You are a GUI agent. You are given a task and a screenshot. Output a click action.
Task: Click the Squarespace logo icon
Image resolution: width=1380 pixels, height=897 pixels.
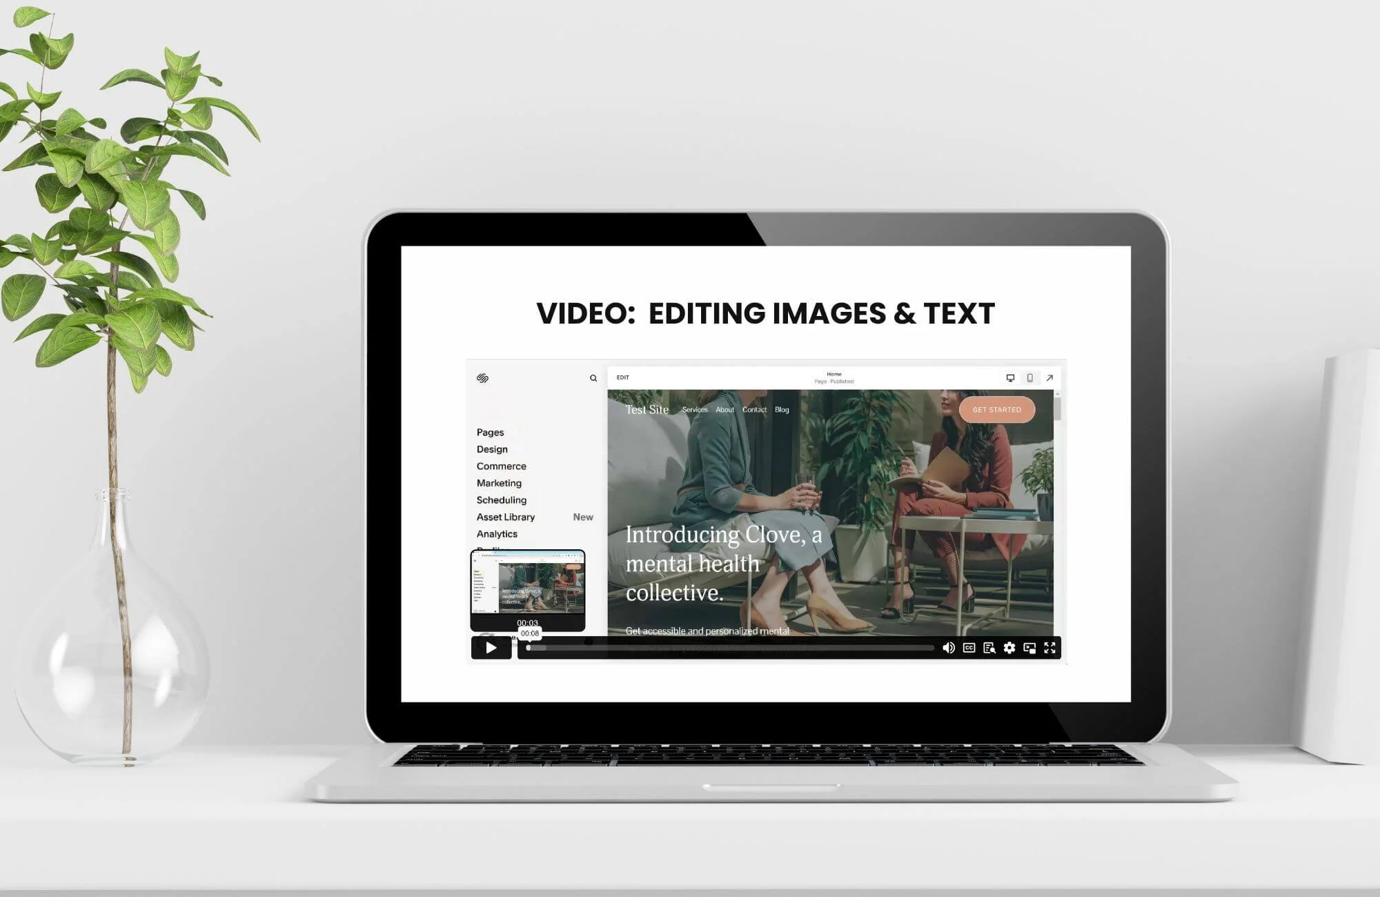pyautogui.click(x=482, y=378)
